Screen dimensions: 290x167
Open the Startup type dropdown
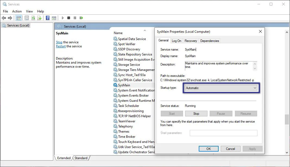[255, 88]
